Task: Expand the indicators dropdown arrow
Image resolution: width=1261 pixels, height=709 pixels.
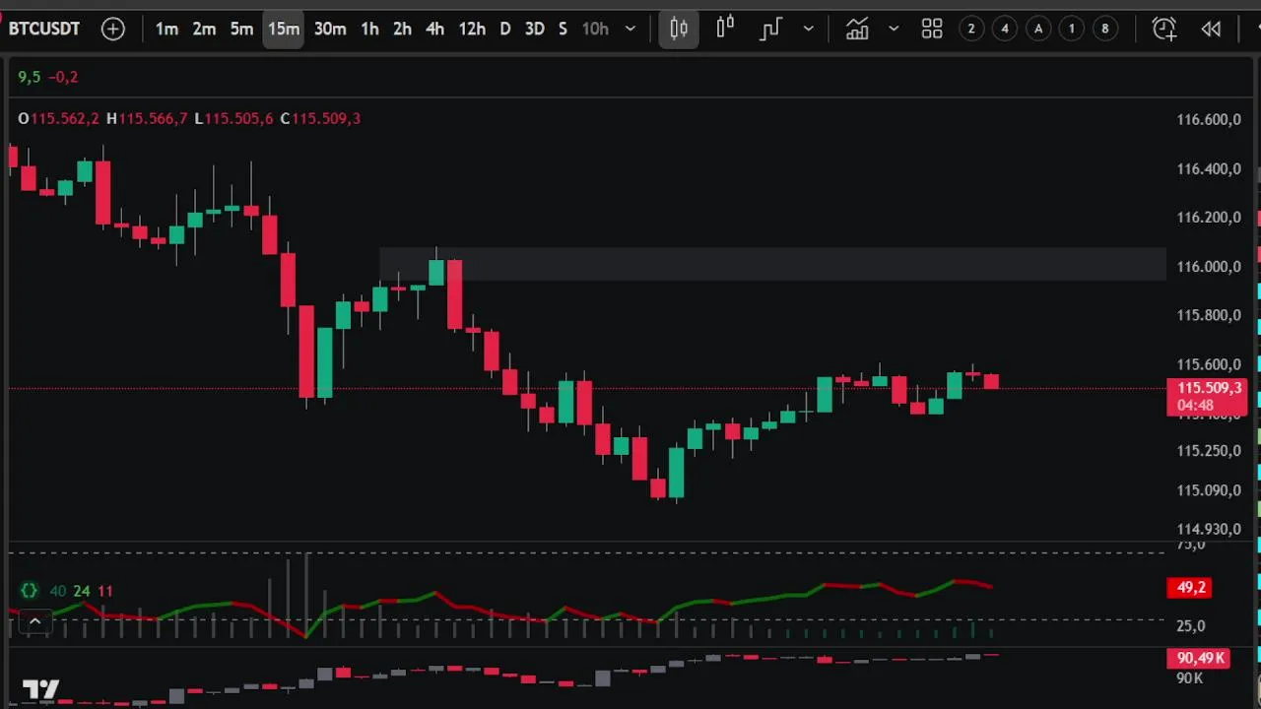Action: 894,29
